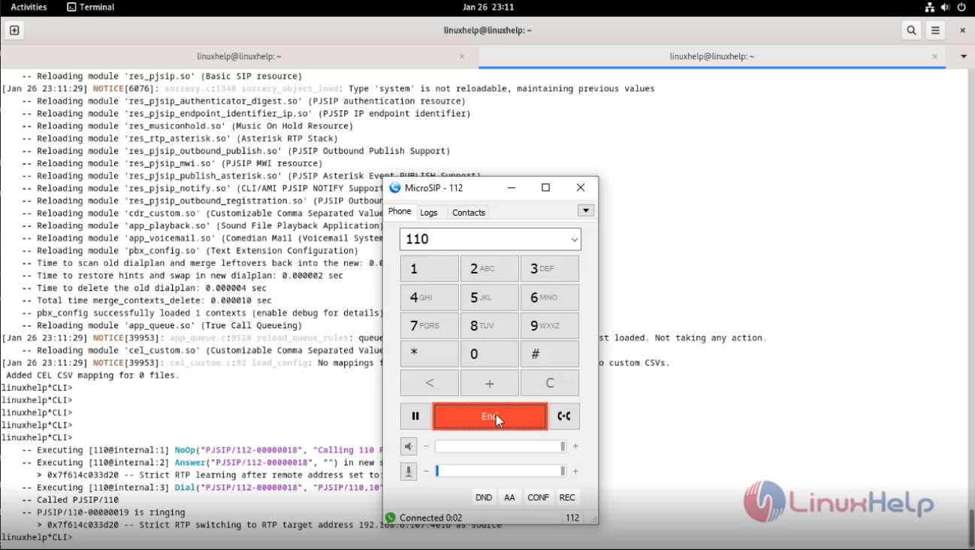The width and height of the screenshot is (975, 550).
Task: Expand the terminal tab list dropdown
Action: [x=963, y=56]
